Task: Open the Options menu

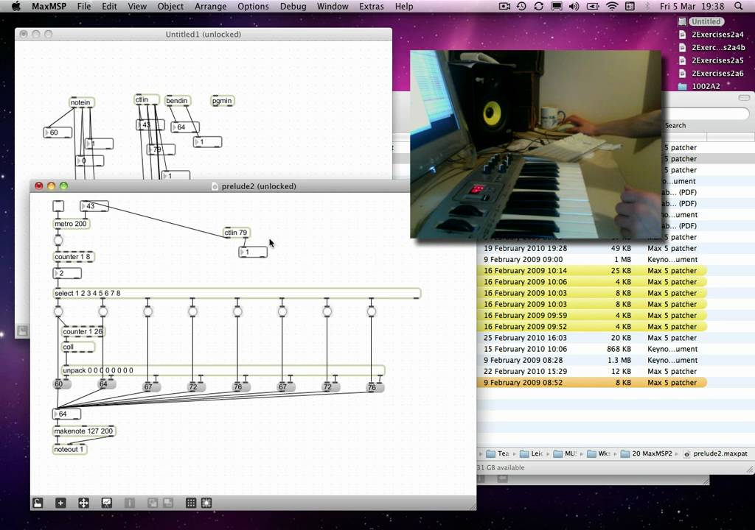Action: 253,6
